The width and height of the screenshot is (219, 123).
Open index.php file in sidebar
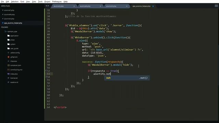[14, 74]
